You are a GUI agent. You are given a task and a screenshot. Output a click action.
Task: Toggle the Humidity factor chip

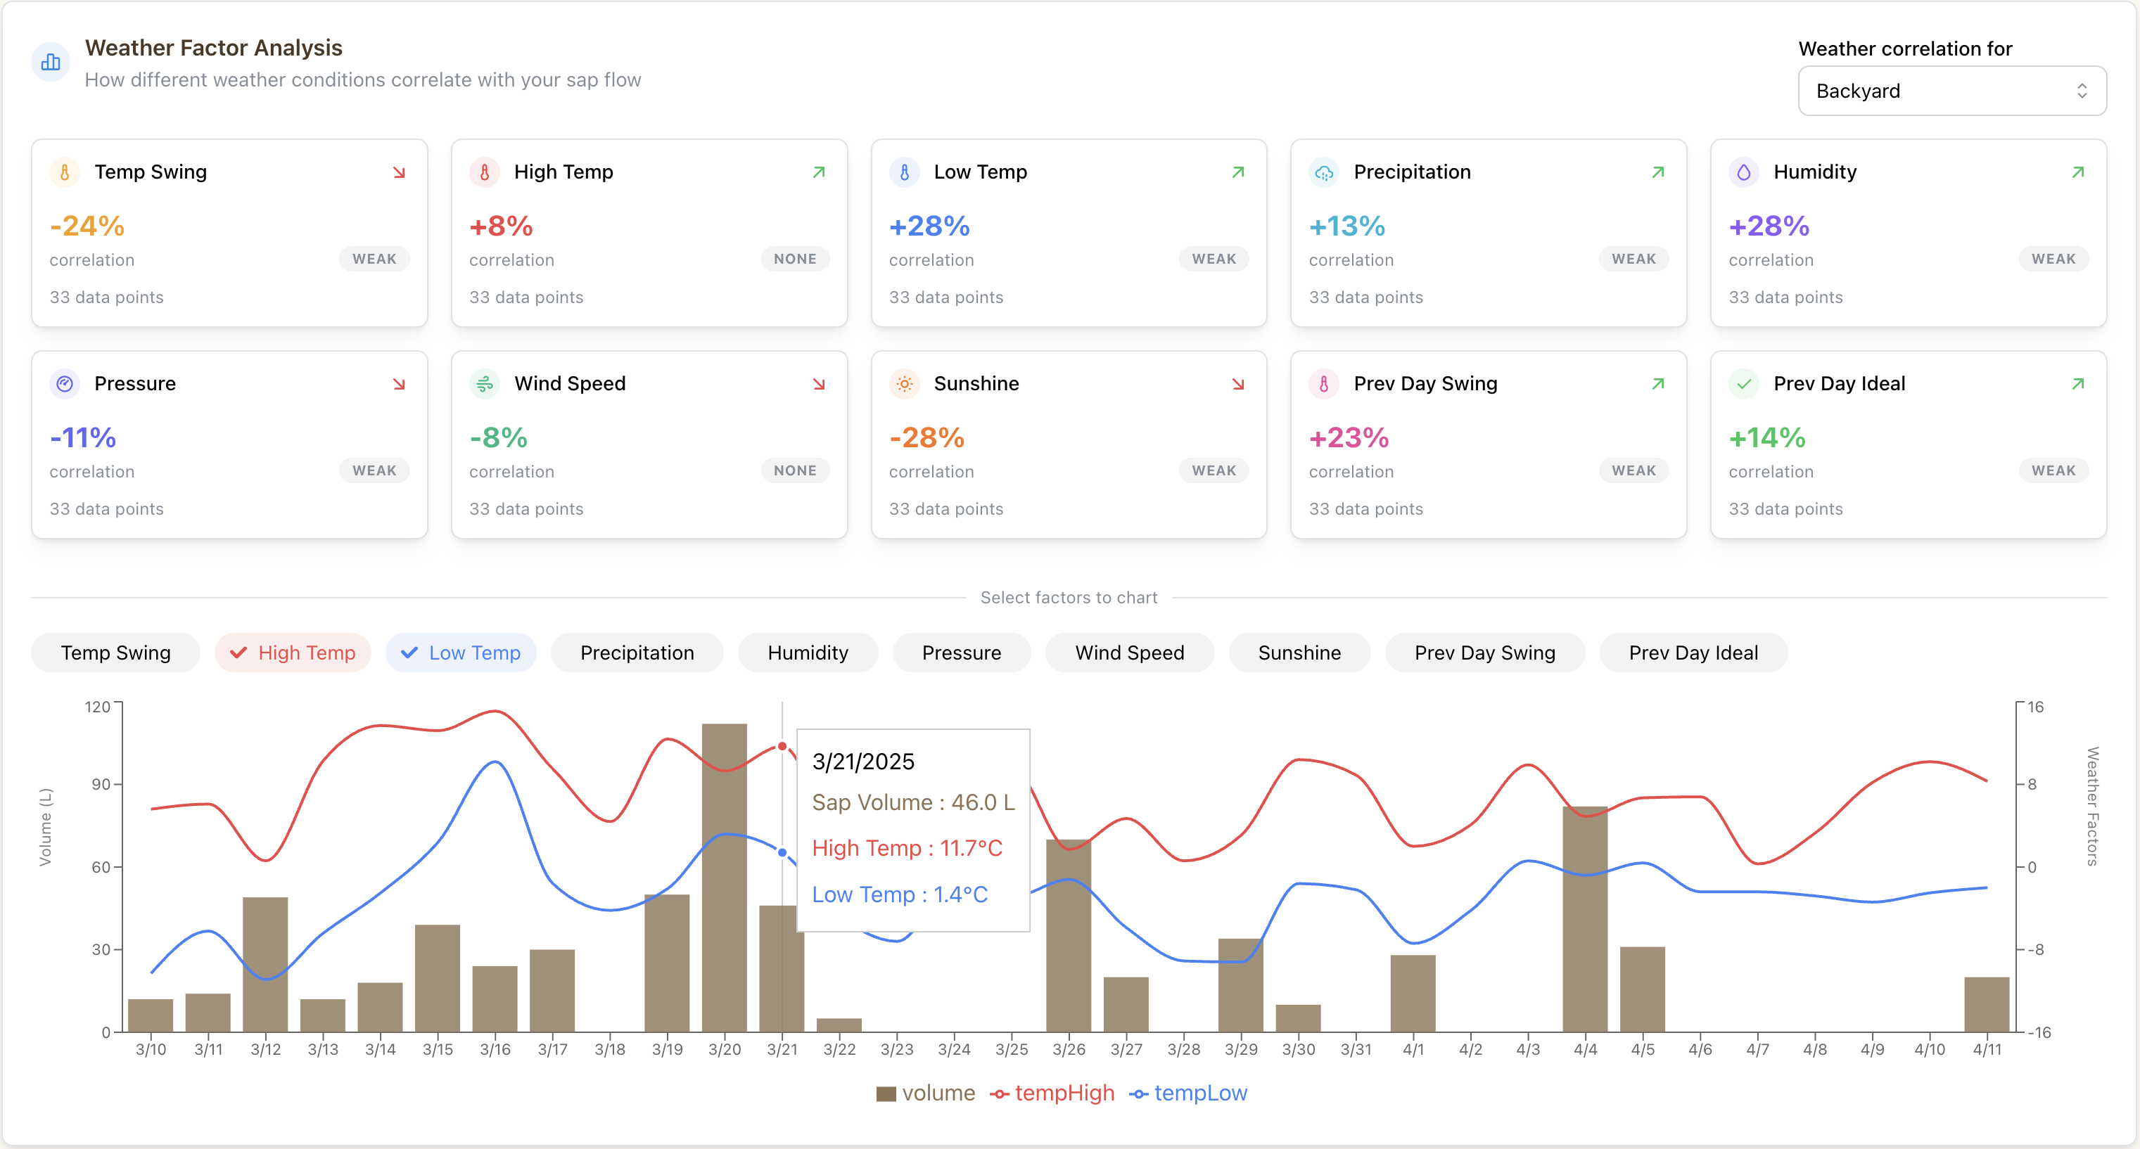pyautogui.click(x=807, y=653)
